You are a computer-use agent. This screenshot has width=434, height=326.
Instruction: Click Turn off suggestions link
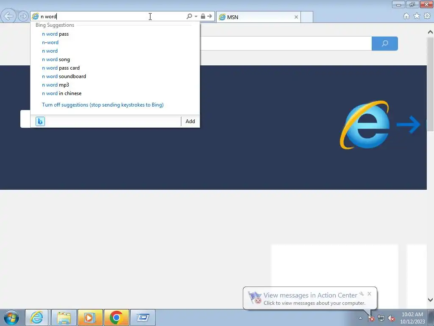tap(103, 105)
